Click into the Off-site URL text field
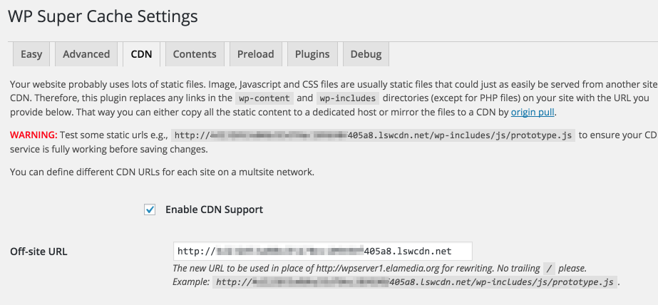Viewport: 658px width, 305px height. click(x=322, y=251)
